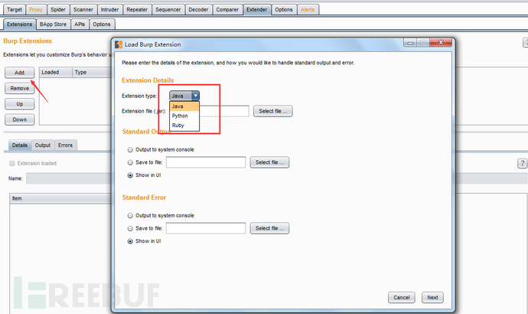Select the Decoder tab
The width and height of the screenshot is (528, 314).
(x=198, y=10)
